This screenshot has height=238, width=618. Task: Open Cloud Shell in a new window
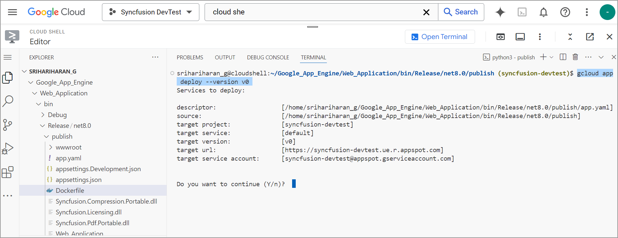[x=590, y=37]
